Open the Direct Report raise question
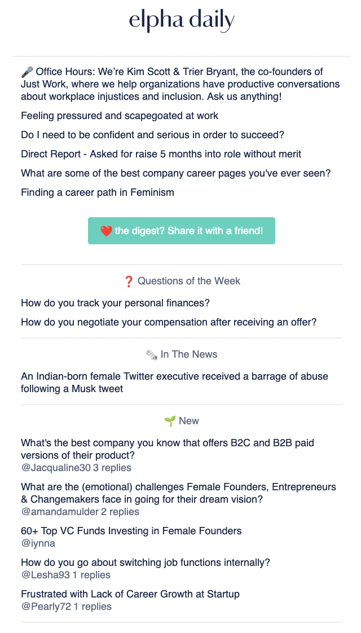 161,154
